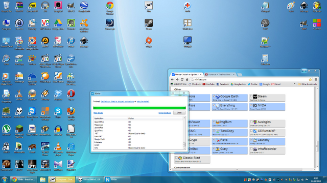Open the Mozilla Firefox desktop shortcut
The width and height of the screenshot is (327, 183).
point(71,113)
